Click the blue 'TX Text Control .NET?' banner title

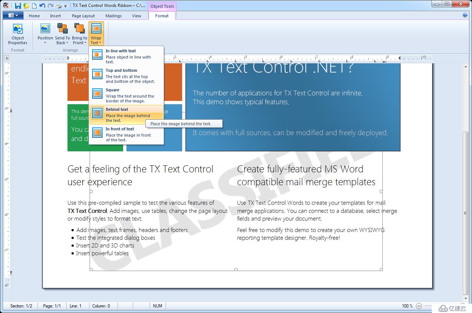pos(273,68)
